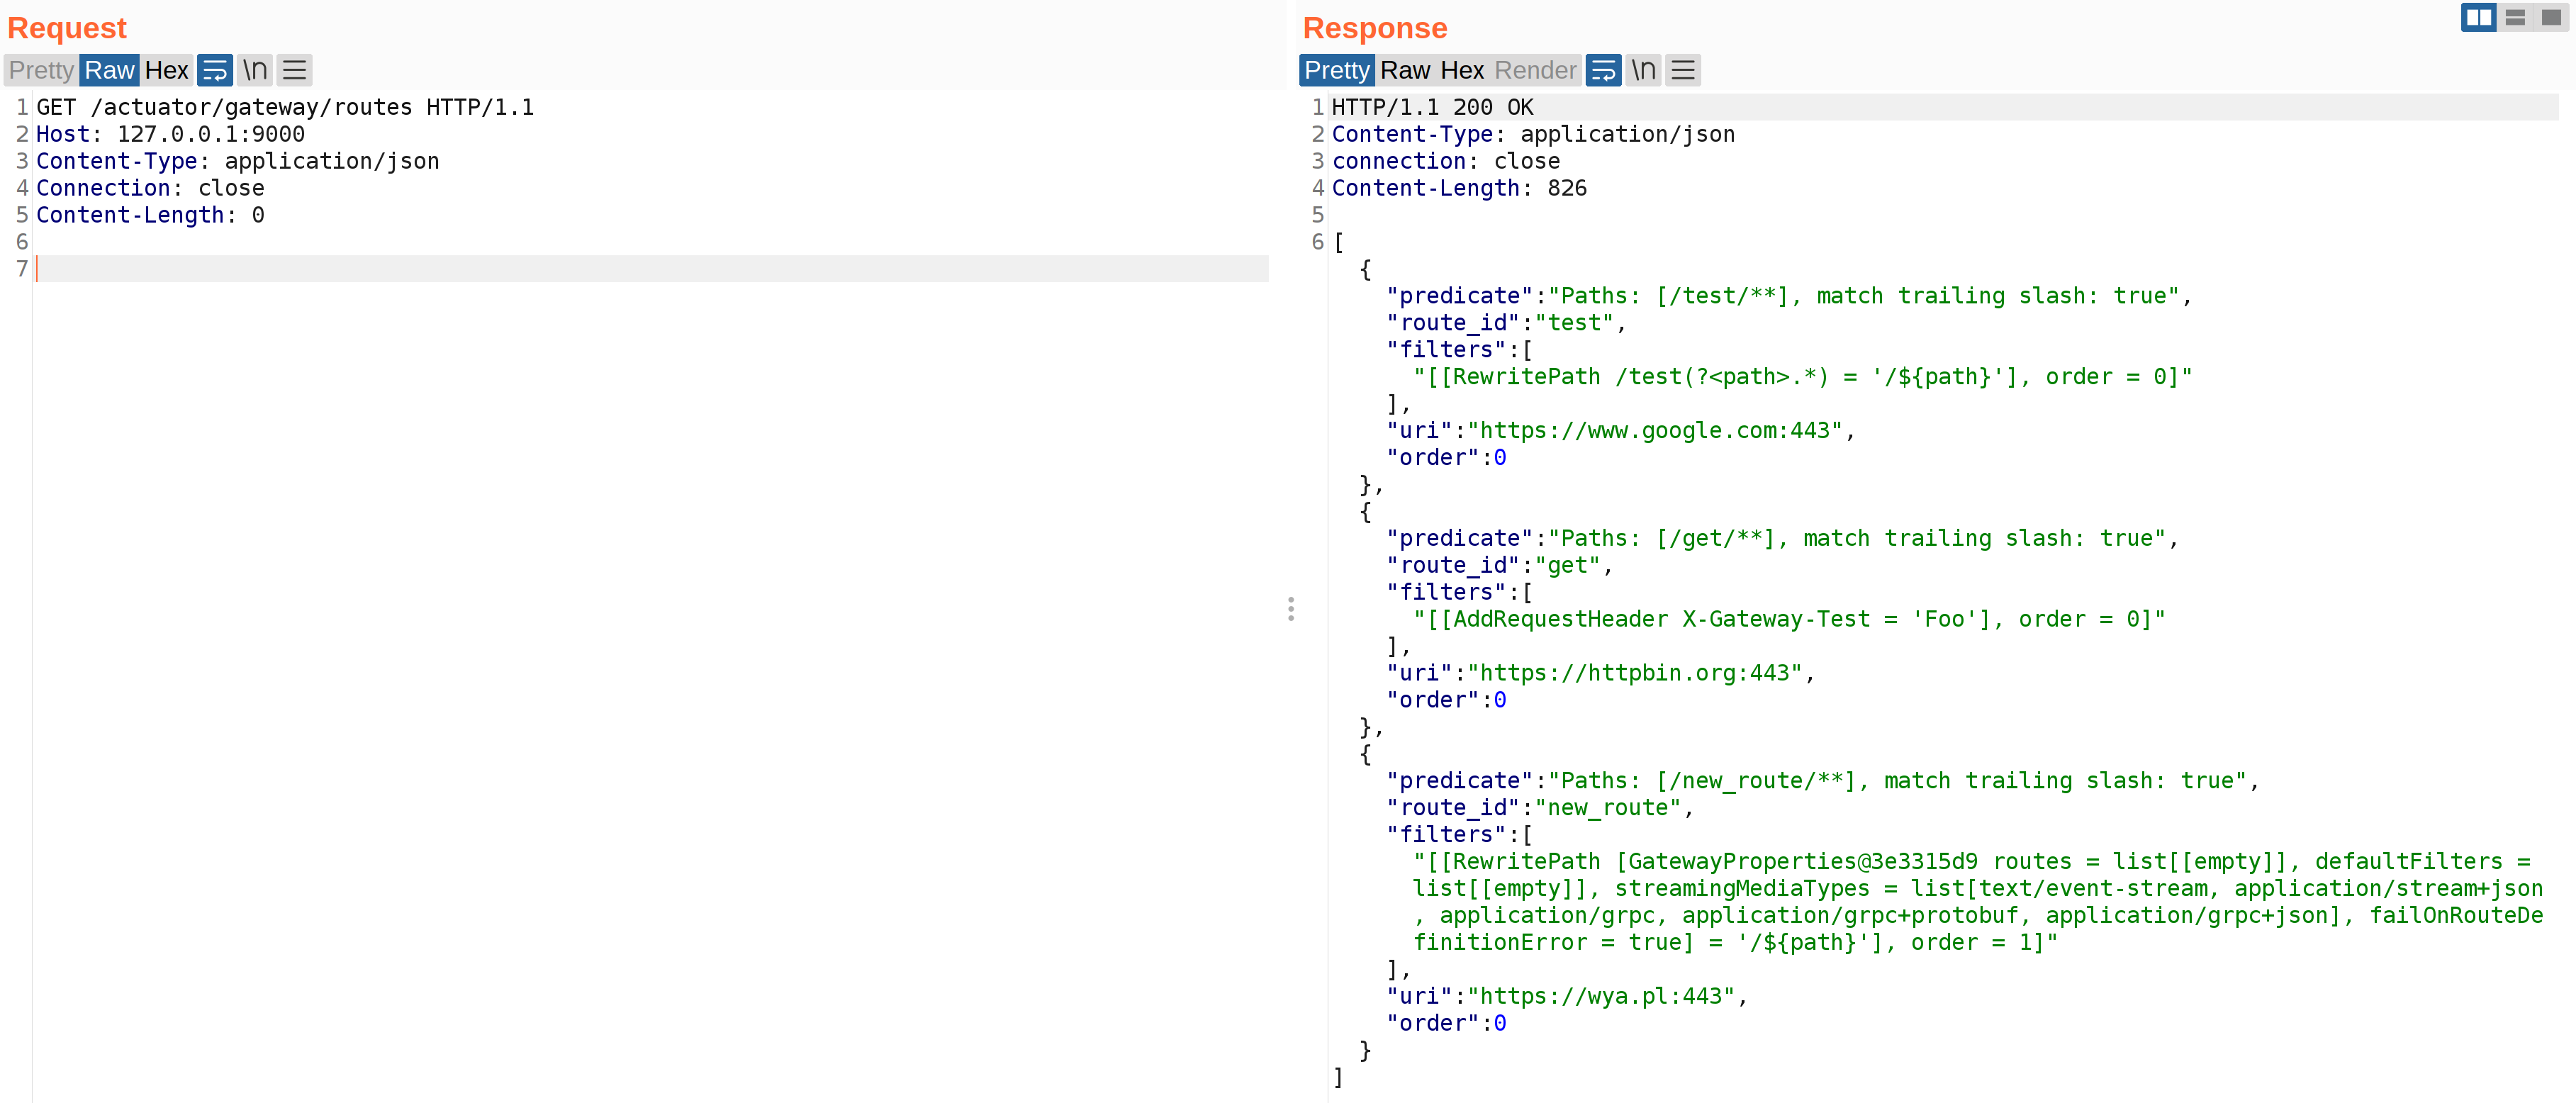Select top-bottom stacked layout icon

2515,17
